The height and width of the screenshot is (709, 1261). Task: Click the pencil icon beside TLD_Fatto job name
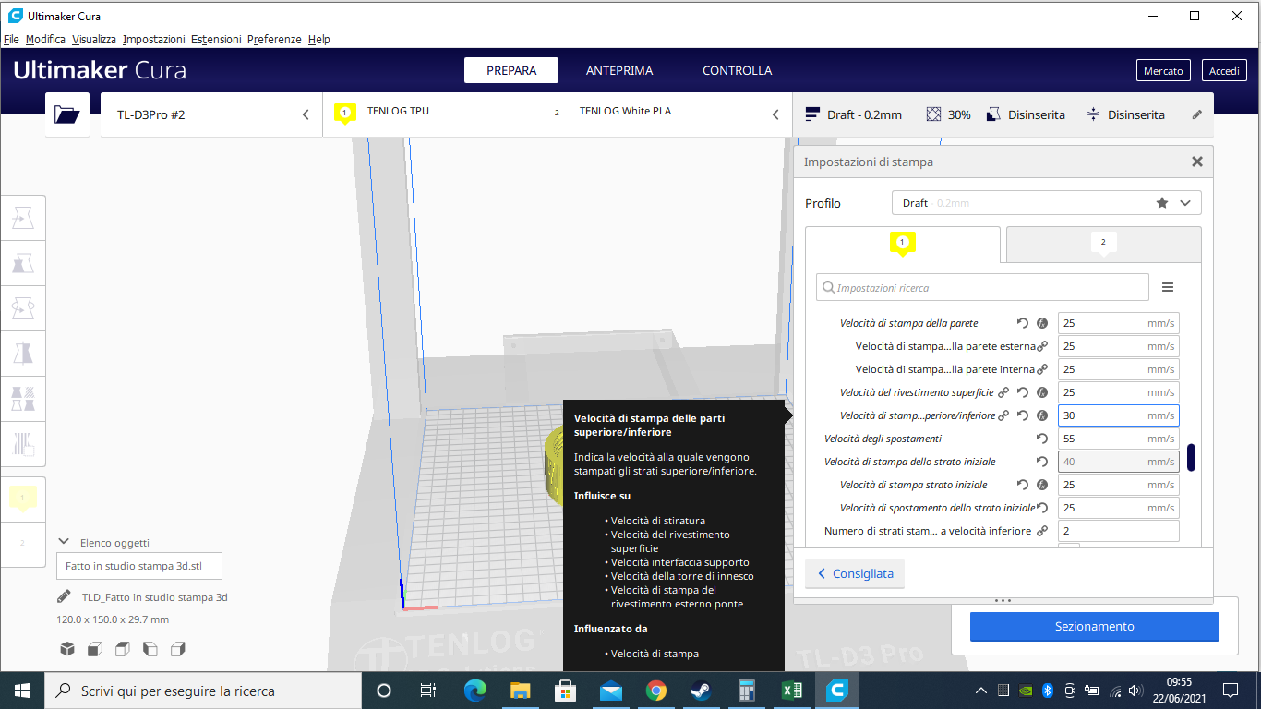(64, 596)
